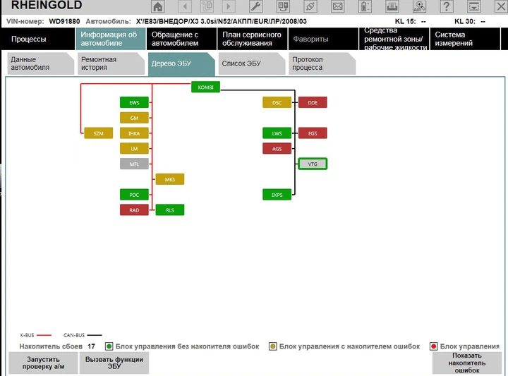This screenshot has height=376, width=508.
Task: Open the Процессы menu tab
Action: click(x=38, y=39)
